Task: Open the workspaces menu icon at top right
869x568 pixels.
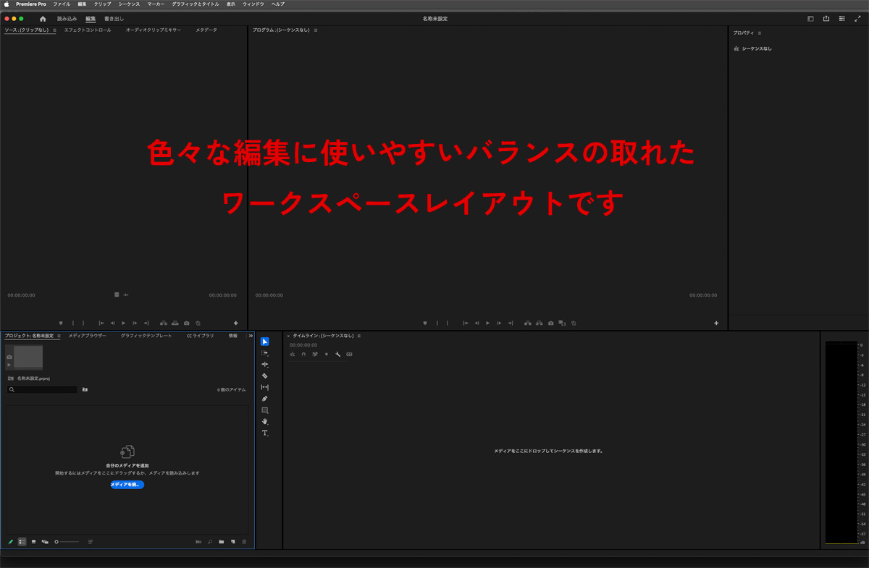Action: pyautogui.click(x=841, y=19)
